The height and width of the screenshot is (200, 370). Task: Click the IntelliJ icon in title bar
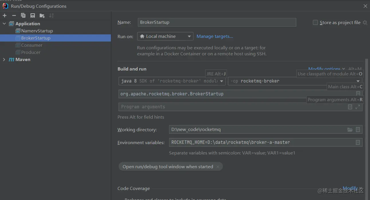[x=5, y=6]
